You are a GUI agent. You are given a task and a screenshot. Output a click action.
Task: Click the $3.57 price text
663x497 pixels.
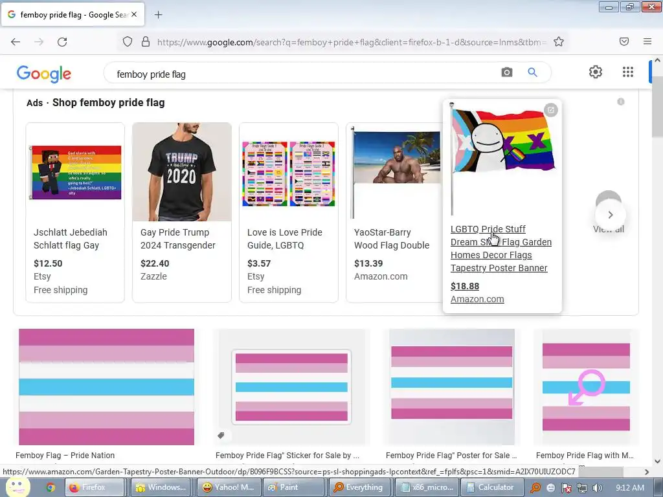[259, 263]
